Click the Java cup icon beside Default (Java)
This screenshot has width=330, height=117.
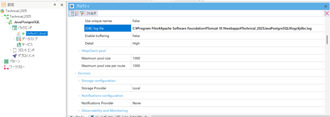pos(18,33)
